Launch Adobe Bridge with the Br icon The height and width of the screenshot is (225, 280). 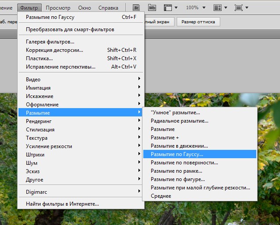[x=137, y=7]
